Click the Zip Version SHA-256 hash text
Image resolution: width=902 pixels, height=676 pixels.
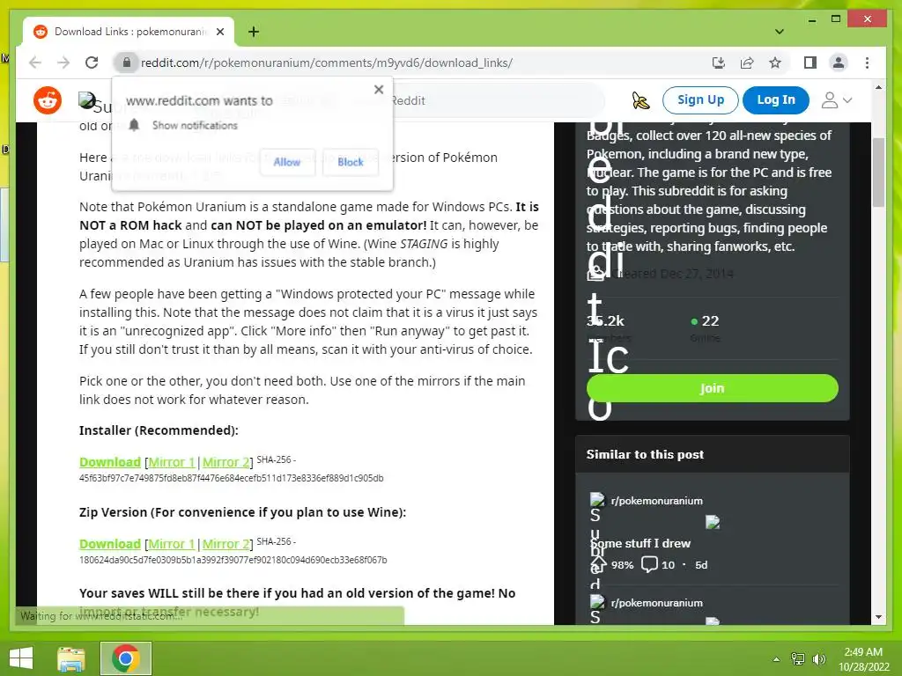click(x=233, y=560)
